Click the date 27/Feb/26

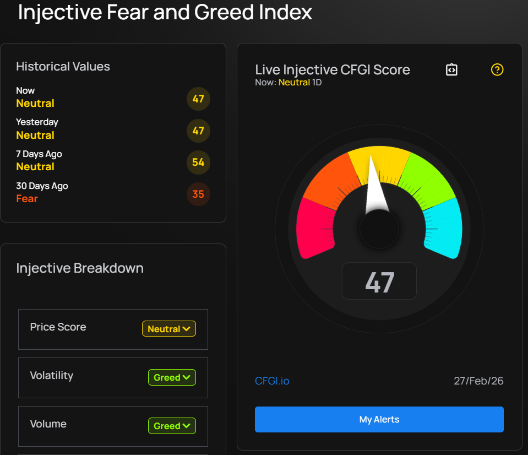(x=478, y=381)
